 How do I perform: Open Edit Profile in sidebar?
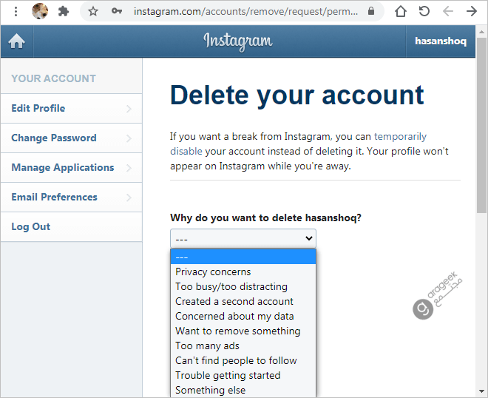pos(71,108)
